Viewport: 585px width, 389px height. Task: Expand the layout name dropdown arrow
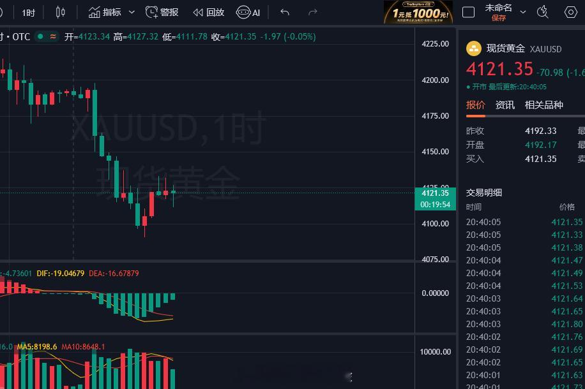click(523, 12)
